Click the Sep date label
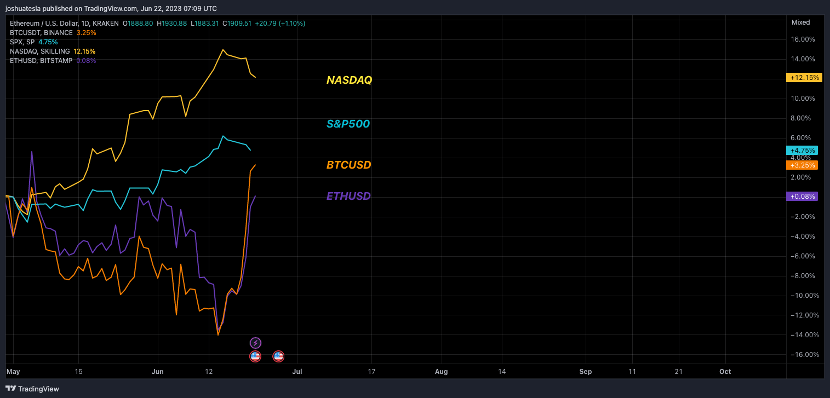Screen dimensions: 830x398 586,372
